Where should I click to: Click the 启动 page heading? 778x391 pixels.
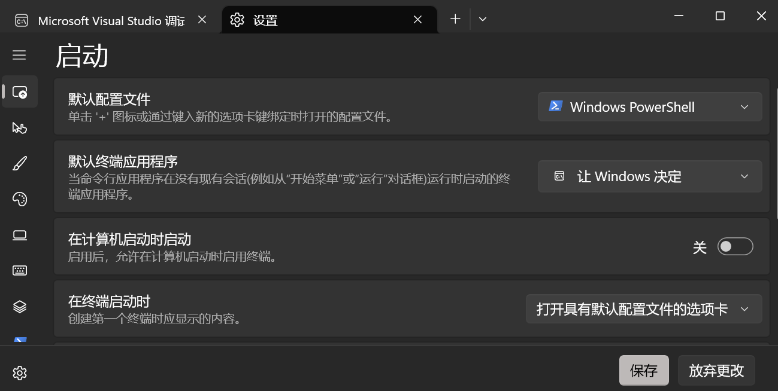click(82, 56)
